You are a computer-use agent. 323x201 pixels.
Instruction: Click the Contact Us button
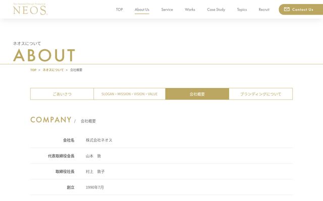[301, 9]
